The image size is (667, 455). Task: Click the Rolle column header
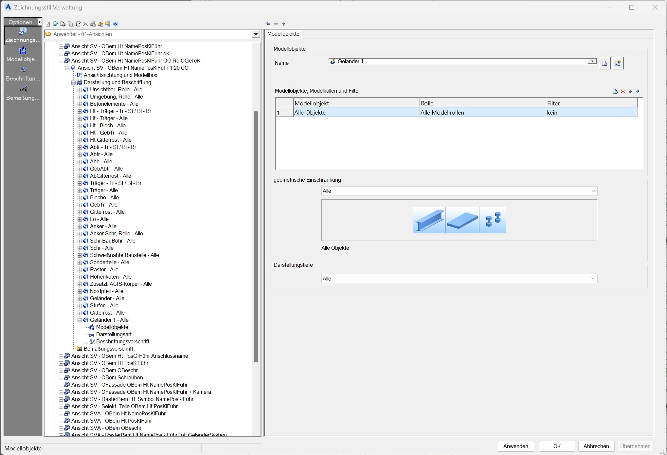483,103
